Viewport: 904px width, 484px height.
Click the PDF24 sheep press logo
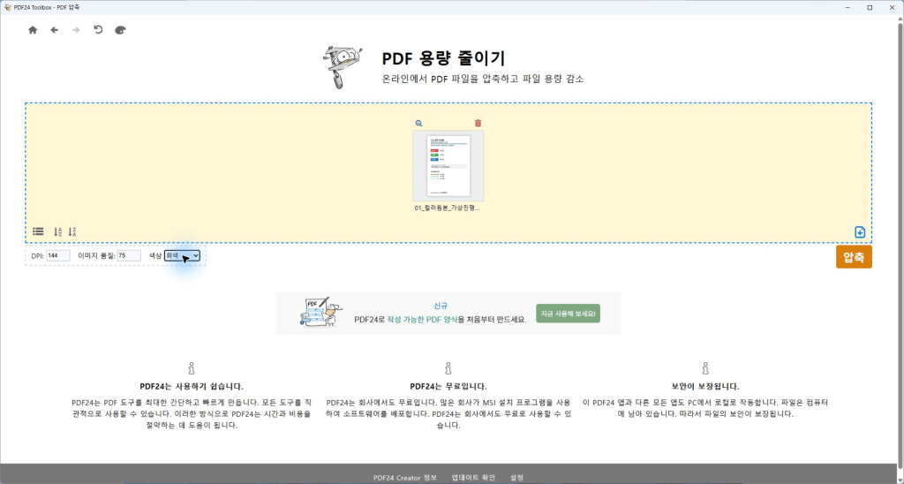[x=343, y=67]
